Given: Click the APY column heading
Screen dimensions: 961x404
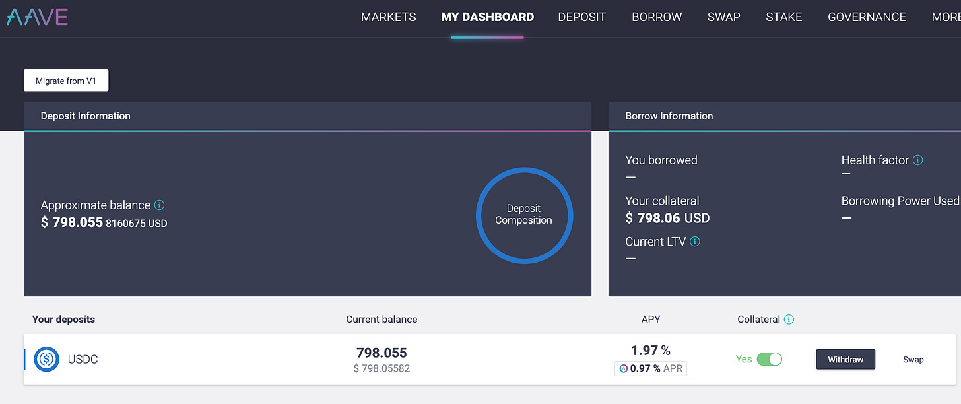Looking at the screenshot, I should [651, 320].
